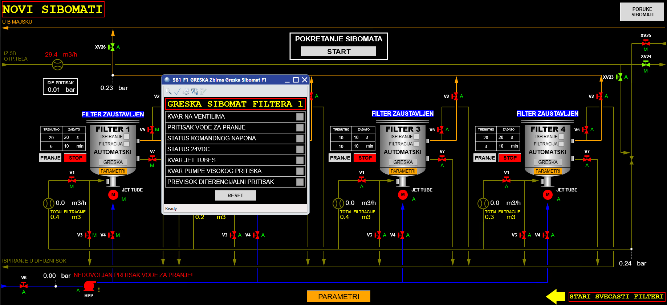Click the HPP high pressure pump symbol
Image resolution: width=667 pixels, height=305 pixels.
(x=89, y=286)
